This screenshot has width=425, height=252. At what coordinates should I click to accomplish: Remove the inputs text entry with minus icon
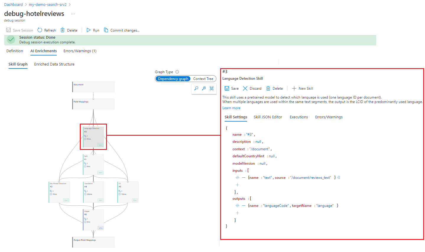tap(244, 178)
